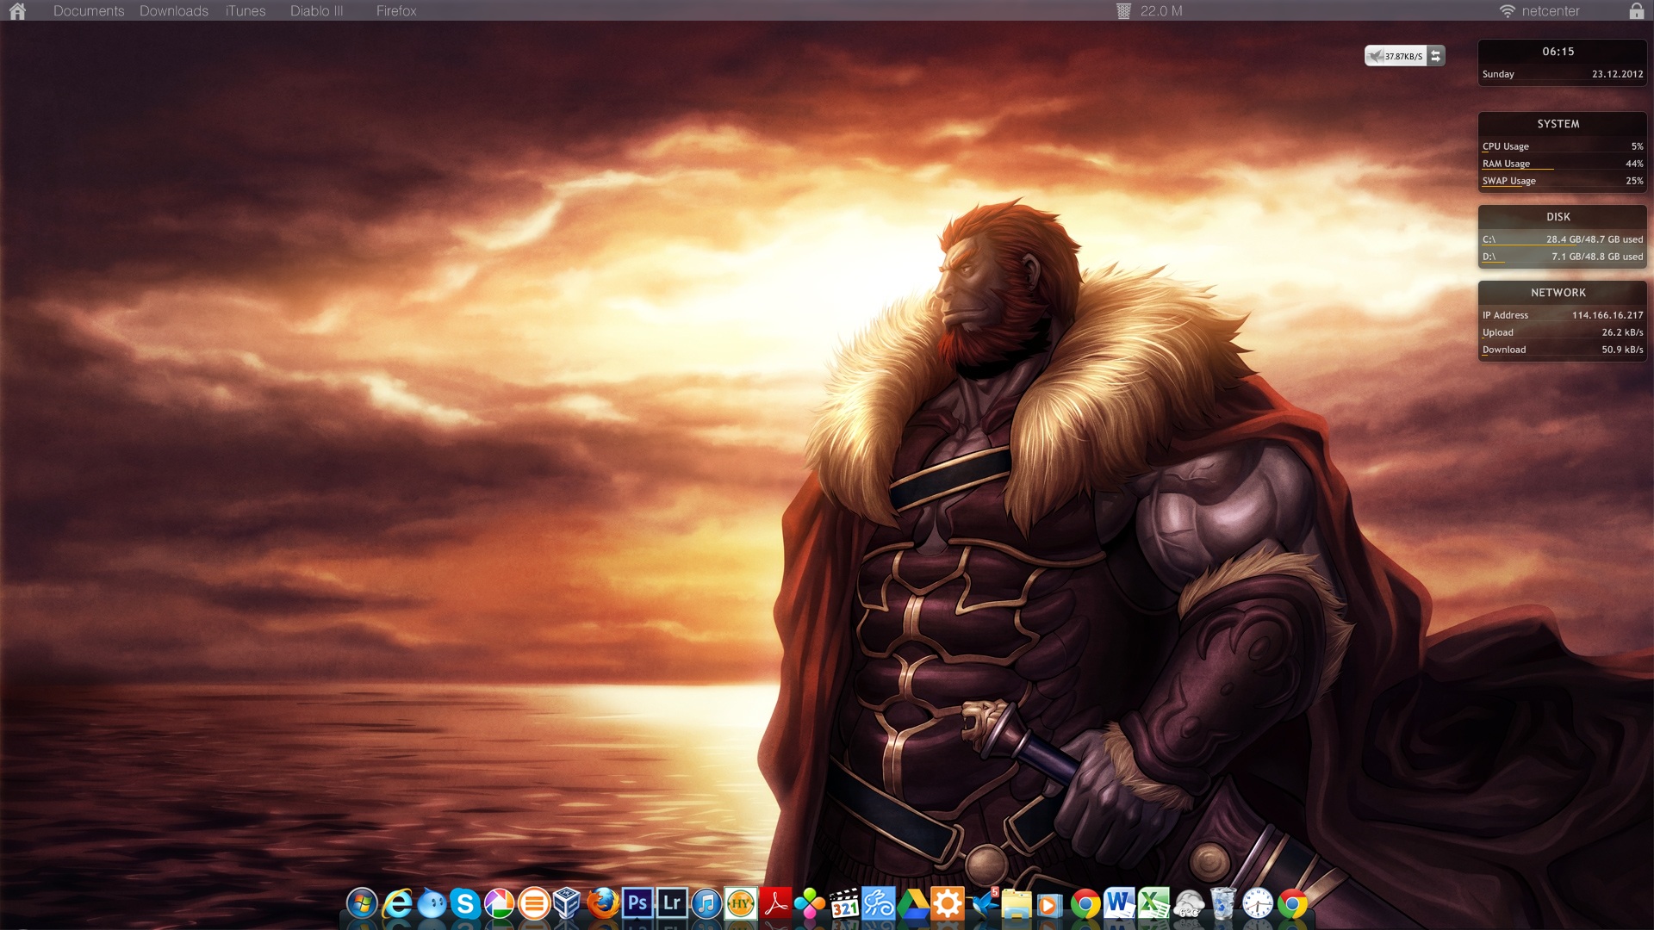Click the SYSTEM widget header
This screenshot has height=930, width=1654.
tap(1558, 124)
